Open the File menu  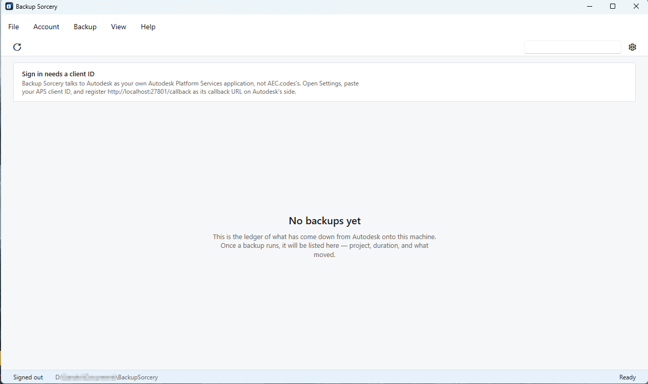pos(14,27)
